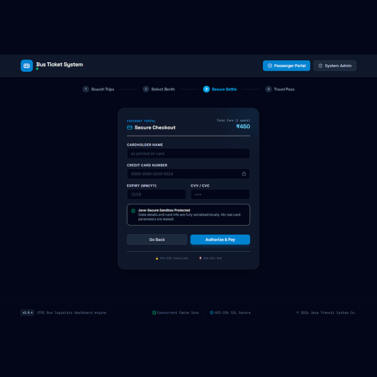Image resolution: width=377 pixels, height=377 pixels.
Task: Focus the Credit Card Number field
Action: [188, 174]
